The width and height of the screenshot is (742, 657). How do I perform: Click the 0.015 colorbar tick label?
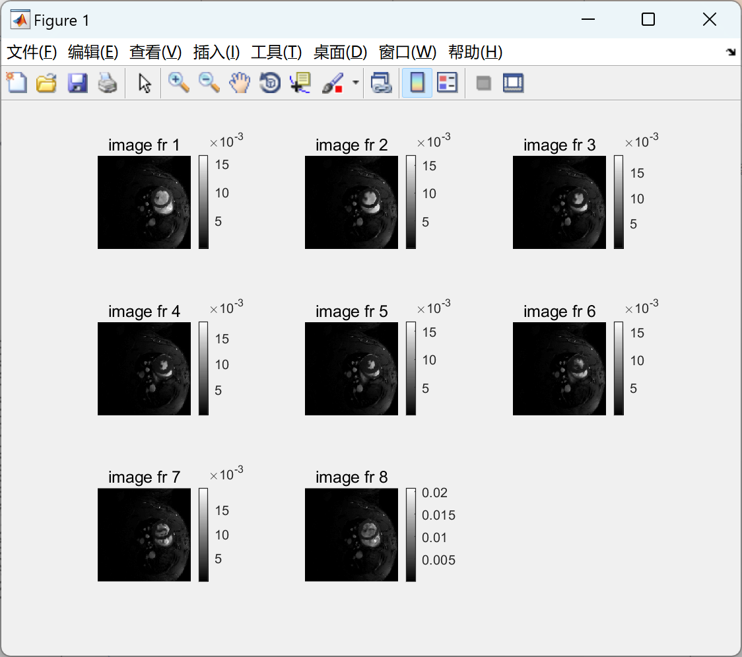[x=439, y=515]
